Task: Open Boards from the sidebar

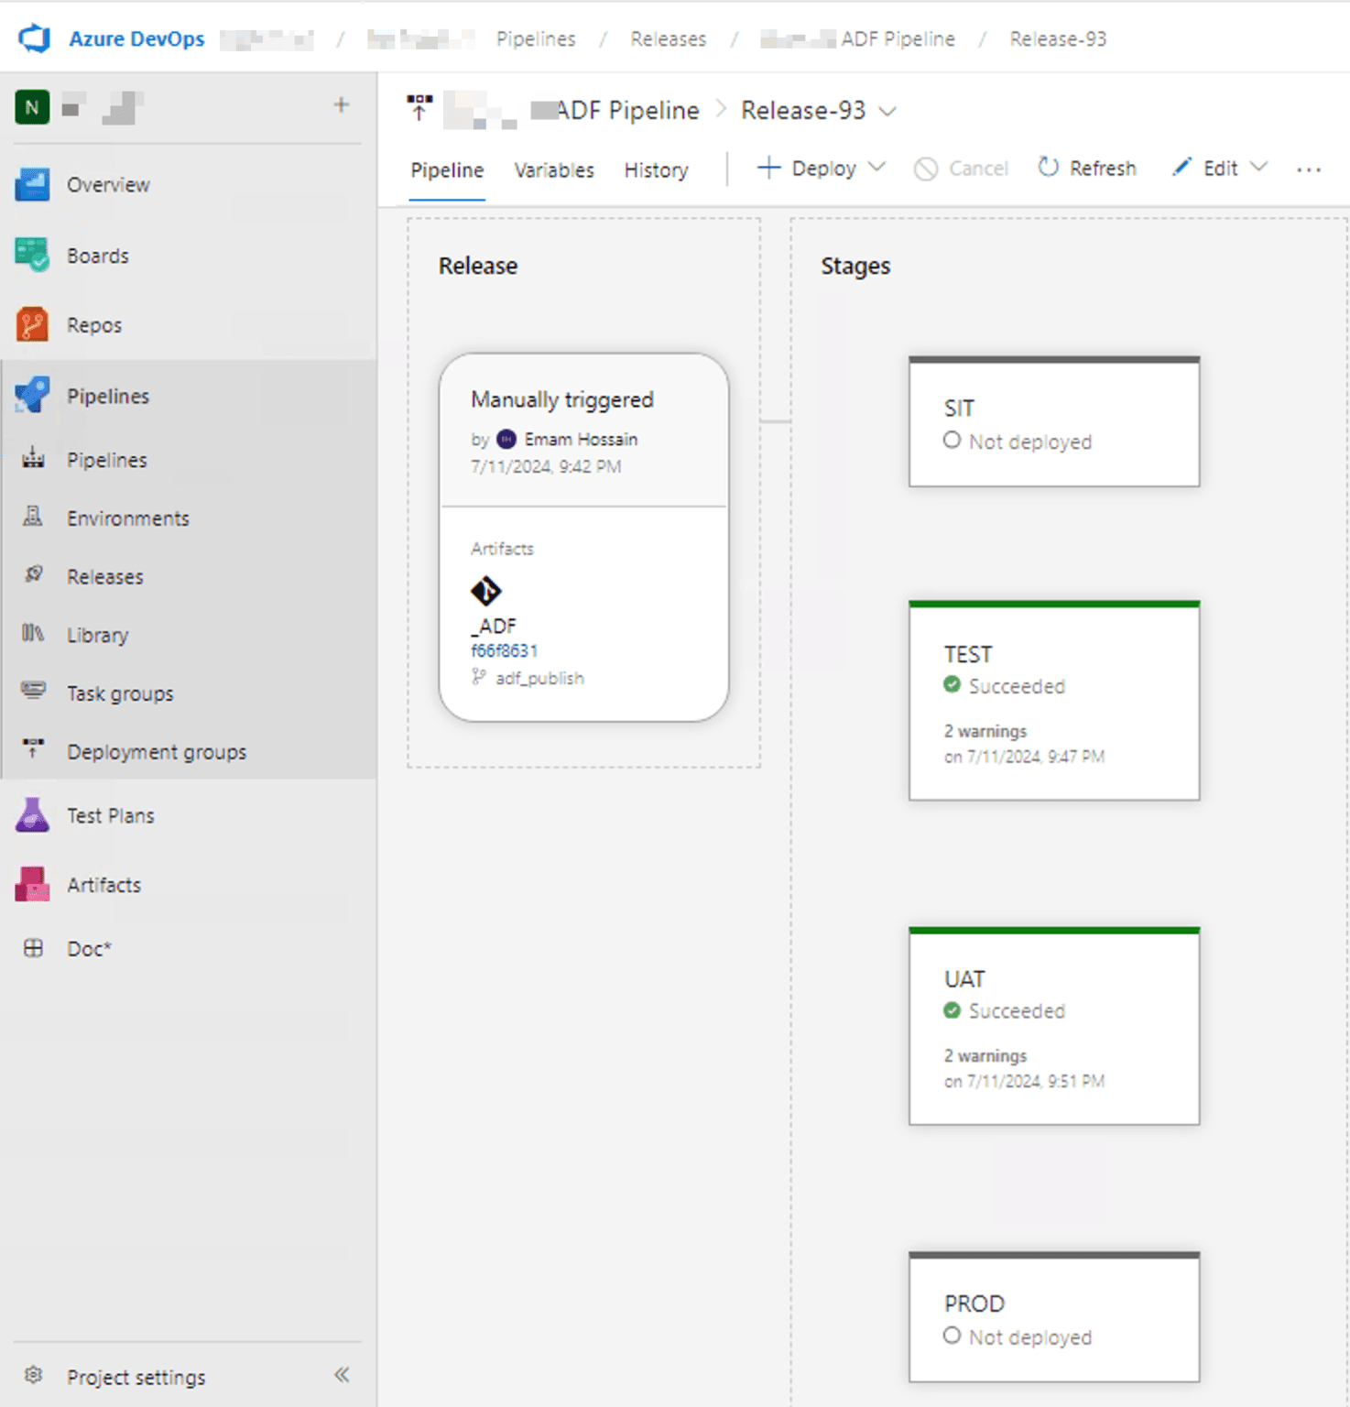Action: pos(98,256)
